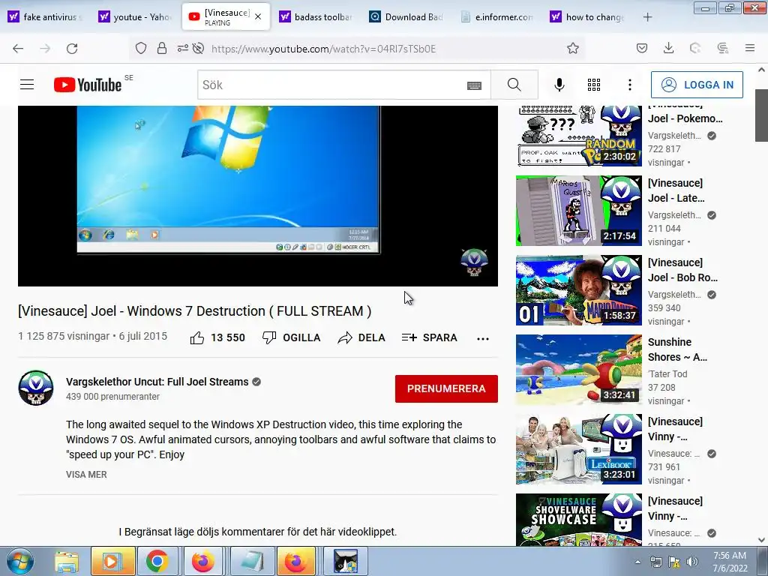Screen dimensions: 768x576
Task: Open the Firefox hamburger application menu
Action: coord(749,48)
